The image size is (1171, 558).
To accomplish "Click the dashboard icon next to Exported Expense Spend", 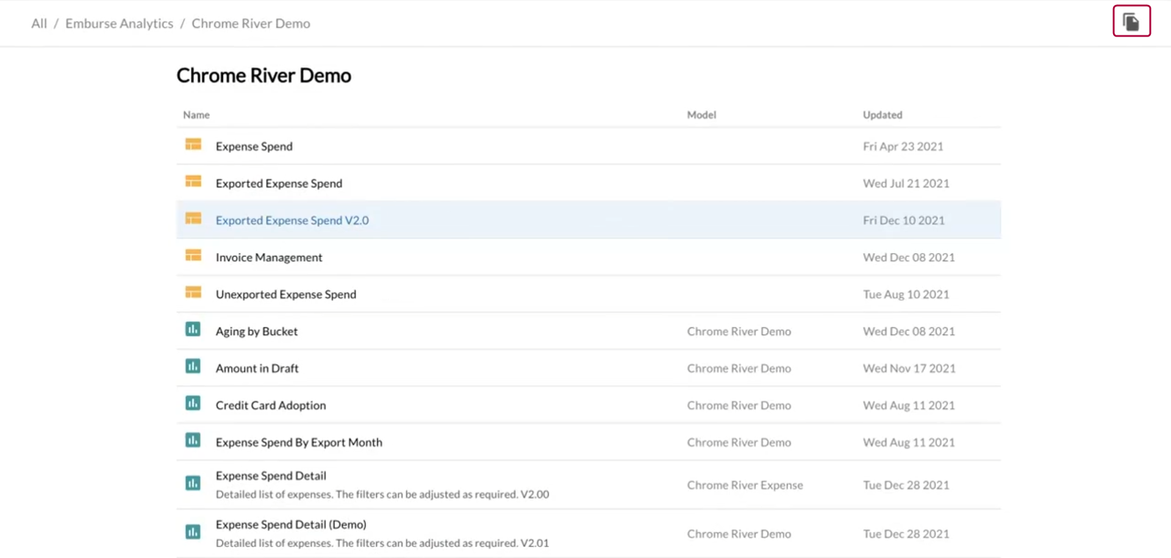I will (193, 181).
